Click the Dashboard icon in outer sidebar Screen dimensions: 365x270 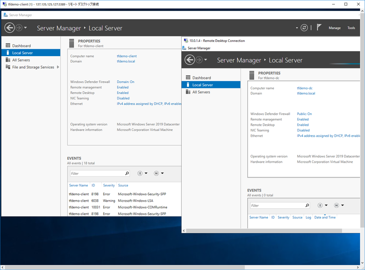coord(8,46)
